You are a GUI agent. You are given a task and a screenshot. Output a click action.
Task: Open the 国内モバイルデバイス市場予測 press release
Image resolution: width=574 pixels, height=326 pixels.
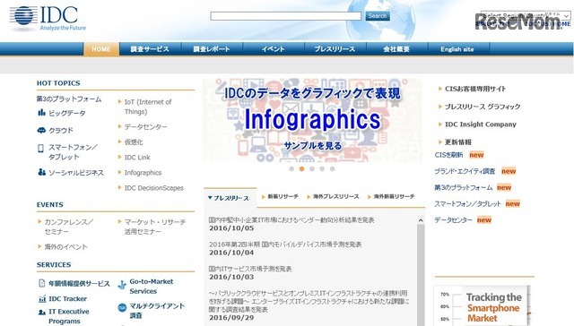285,244
